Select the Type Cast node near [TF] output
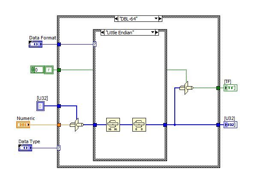The image size is (254, 189). coord(186,88)
